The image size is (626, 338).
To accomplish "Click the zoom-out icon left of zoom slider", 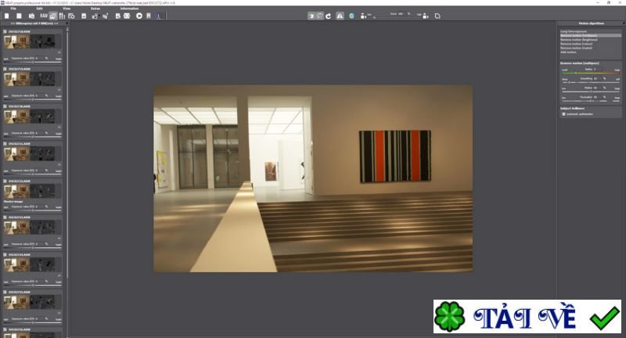I will (363, 16).
